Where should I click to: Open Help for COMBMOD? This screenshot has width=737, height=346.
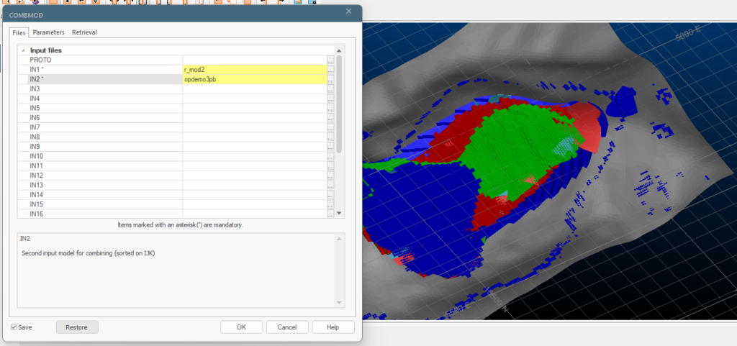point(333,327)
